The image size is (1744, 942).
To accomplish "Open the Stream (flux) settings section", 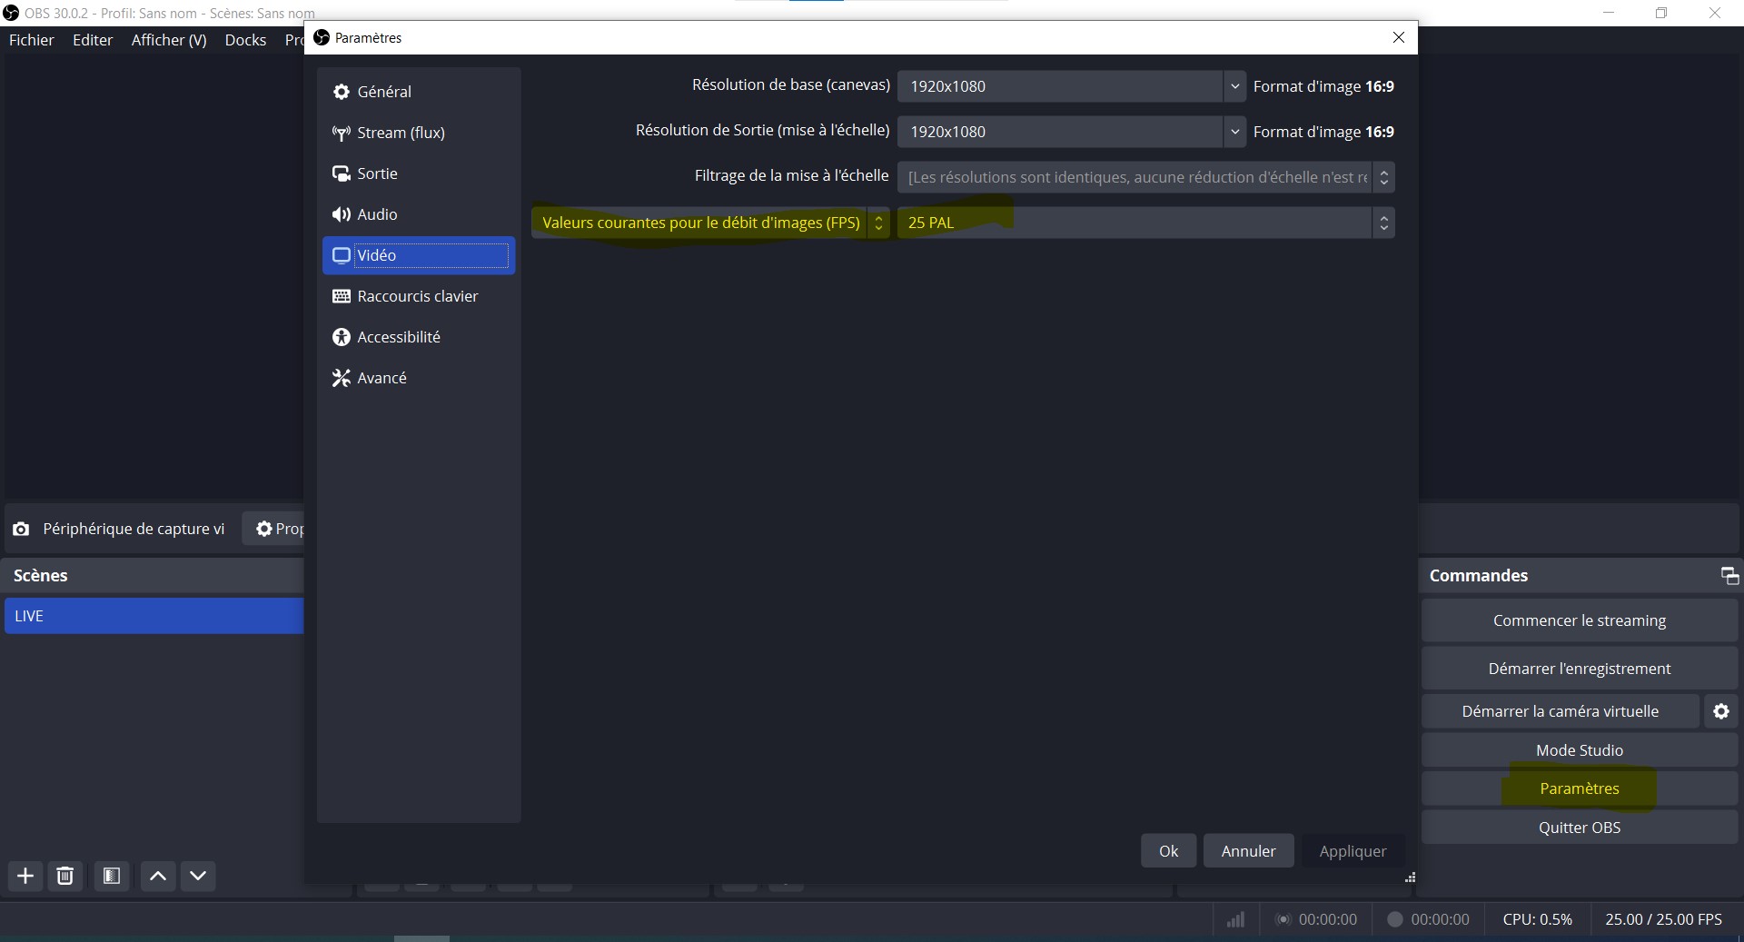I will [x=419, y=133].
